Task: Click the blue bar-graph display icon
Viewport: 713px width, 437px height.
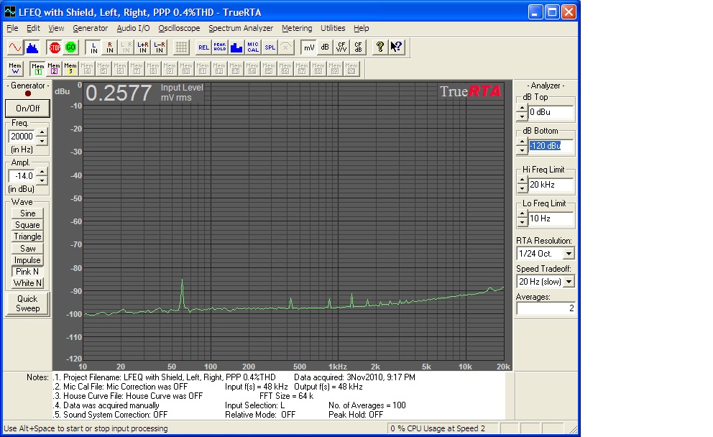Action: 236,47
